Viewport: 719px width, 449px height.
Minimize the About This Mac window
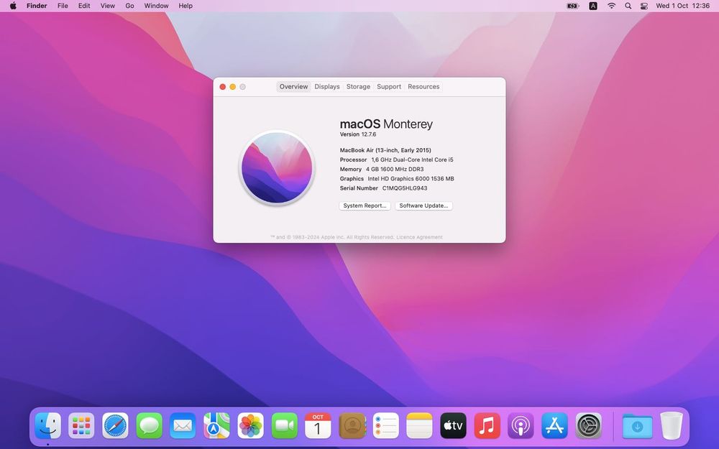tap(232, 87)
